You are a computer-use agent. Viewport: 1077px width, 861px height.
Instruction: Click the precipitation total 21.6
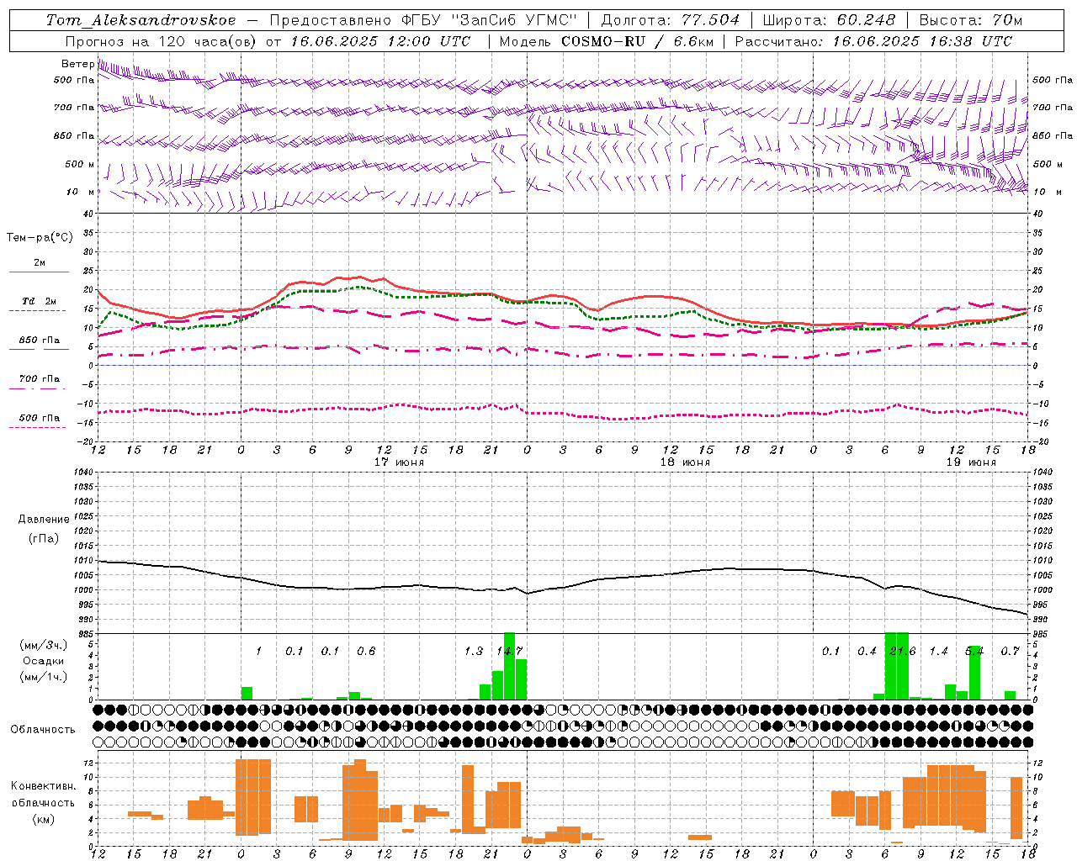click(902, 651)
